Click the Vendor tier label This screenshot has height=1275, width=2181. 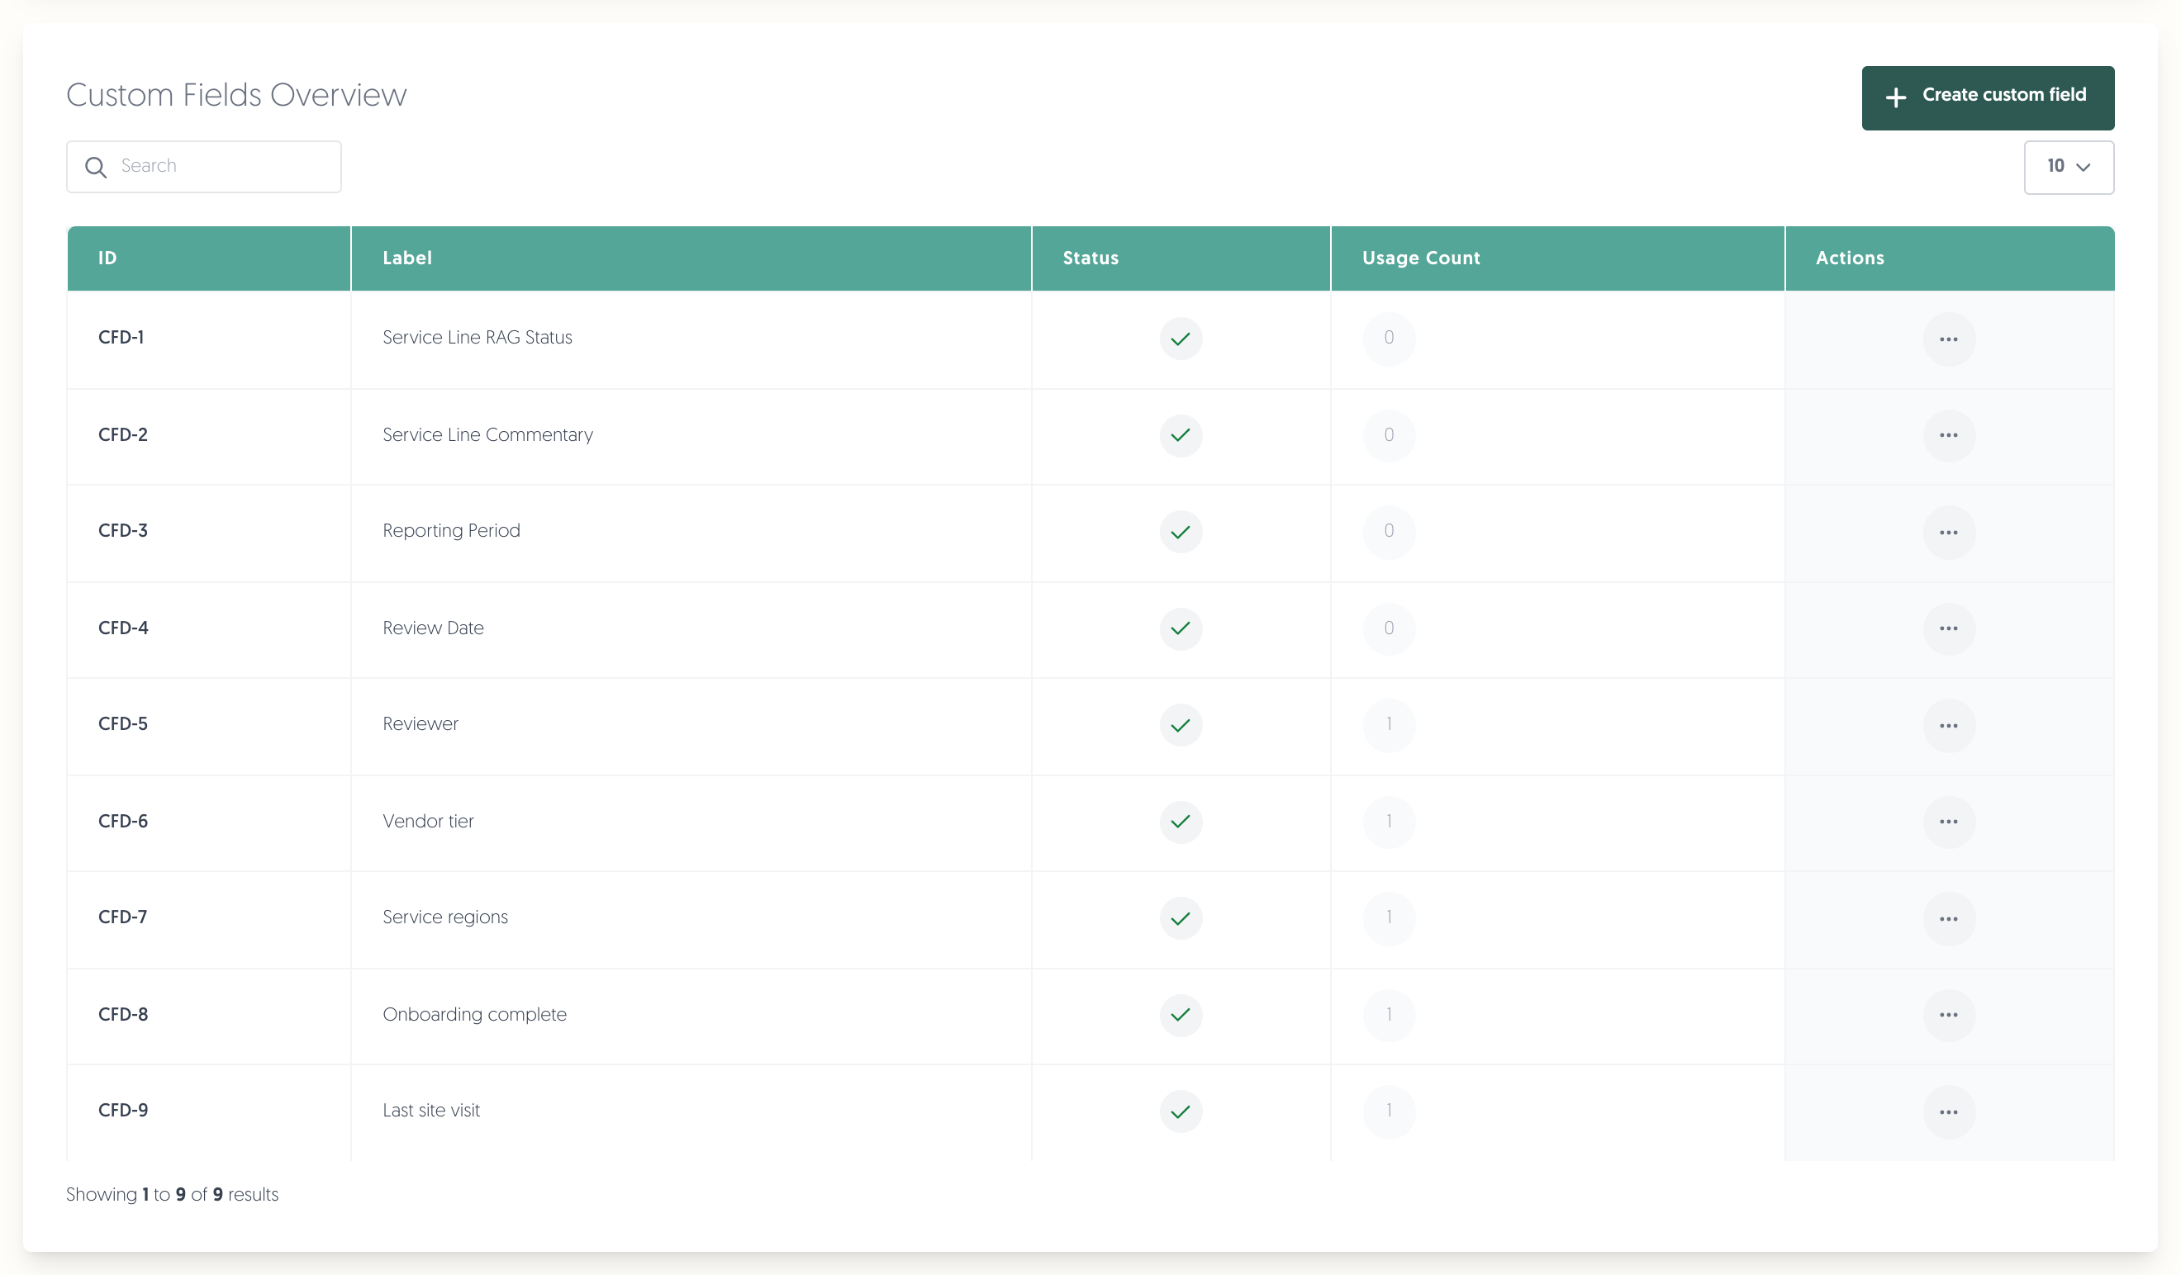(x=428, y=821)
